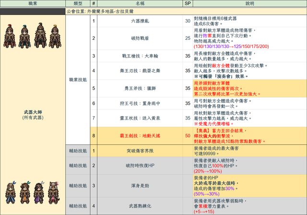Click the fourth character sprite in top row
Screen dimensions: 307x215
click(x=56, y=36)
